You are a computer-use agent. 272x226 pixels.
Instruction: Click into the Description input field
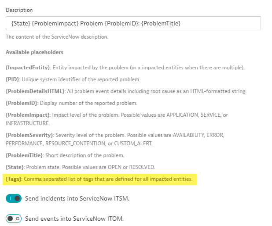(133, 23)
